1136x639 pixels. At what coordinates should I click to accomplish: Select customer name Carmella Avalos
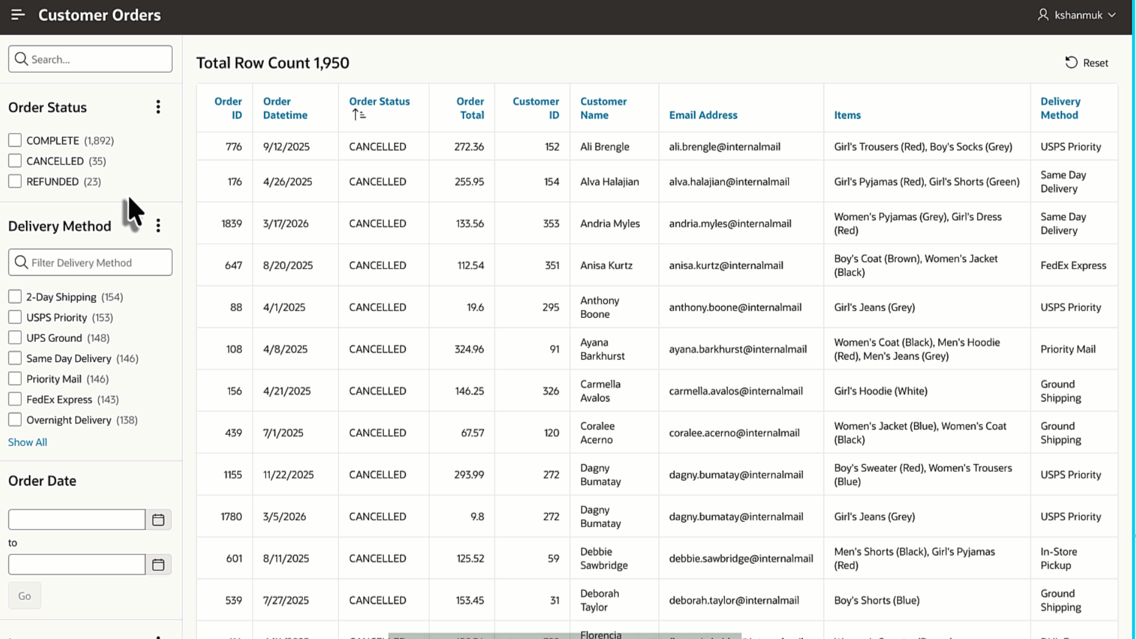click(x=600, y=391)
